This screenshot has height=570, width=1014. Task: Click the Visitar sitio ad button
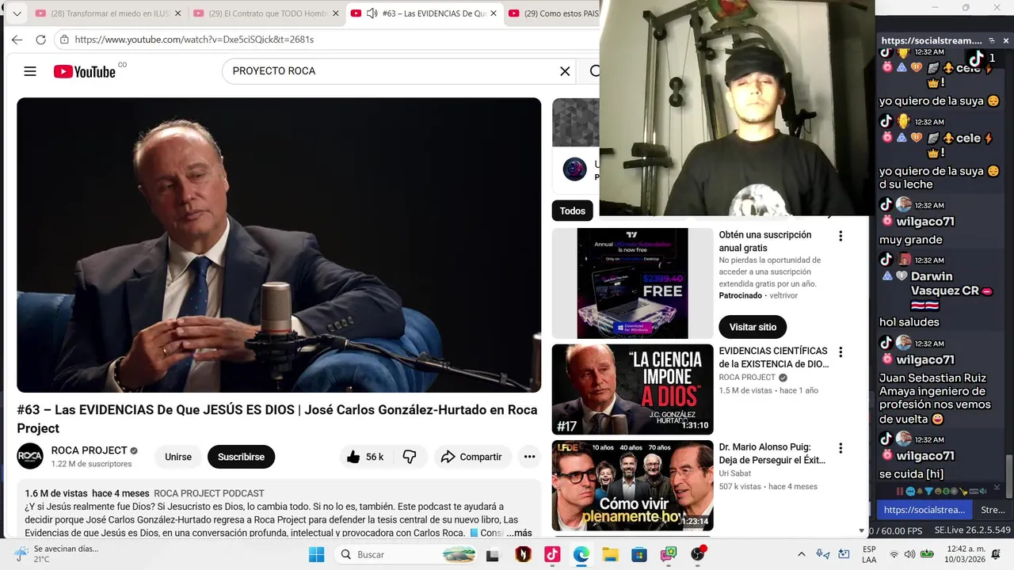(753, 327)
